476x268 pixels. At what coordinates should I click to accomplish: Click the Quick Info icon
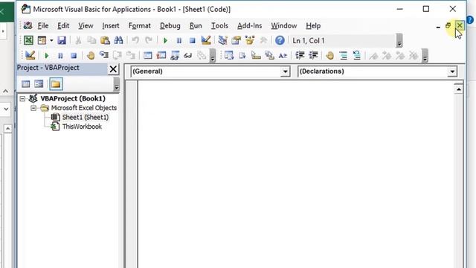pos(256,55)
